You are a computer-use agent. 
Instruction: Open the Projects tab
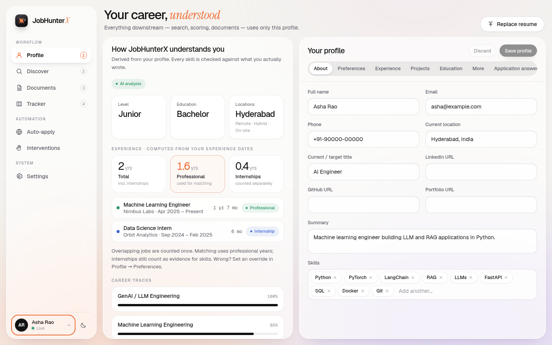tap(420, 69)
